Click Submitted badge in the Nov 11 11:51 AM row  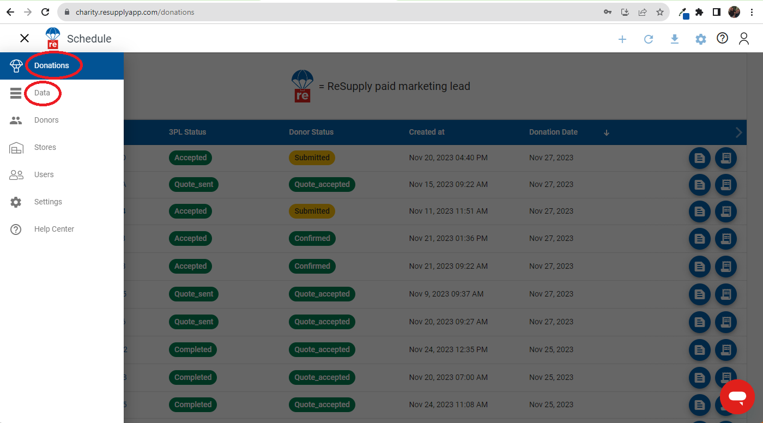[312, 211]
